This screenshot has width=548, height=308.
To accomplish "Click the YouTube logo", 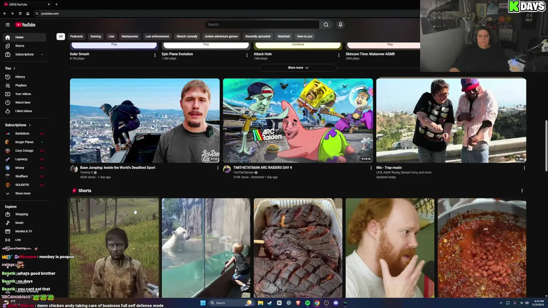I will point(26,25).
